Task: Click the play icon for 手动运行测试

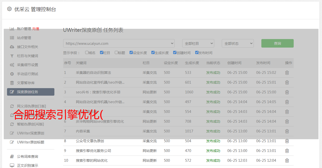Action: 12,74
